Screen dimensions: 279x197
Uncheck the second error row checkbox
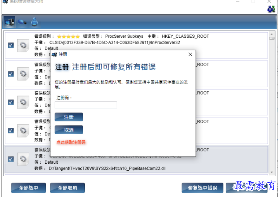11,74
